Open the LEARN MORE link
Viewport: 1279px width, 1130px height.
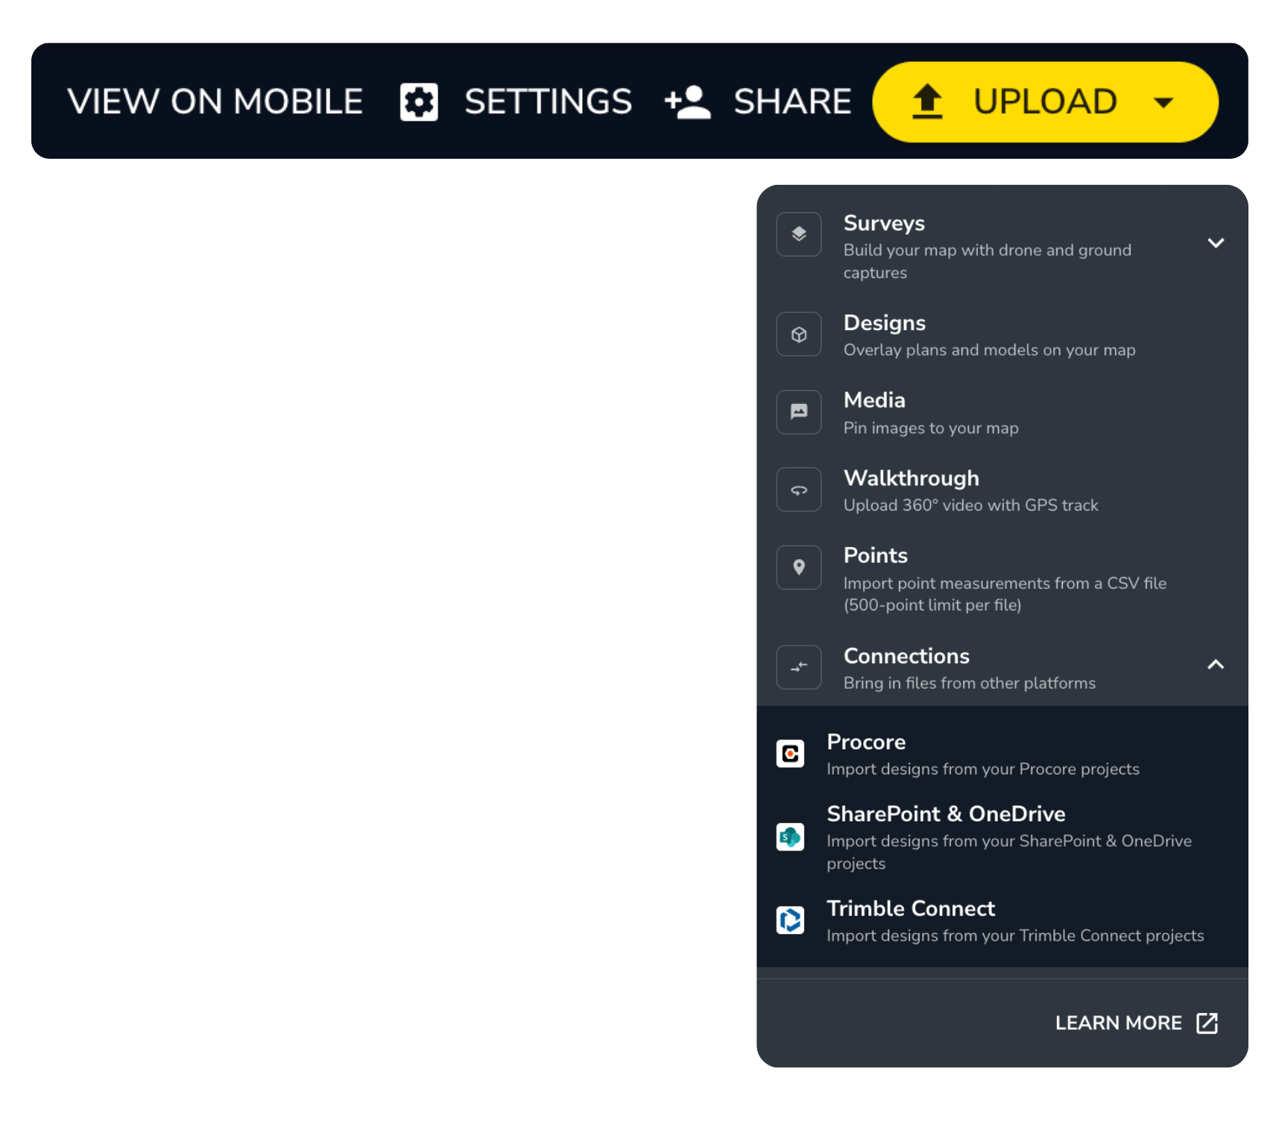1136,1023
